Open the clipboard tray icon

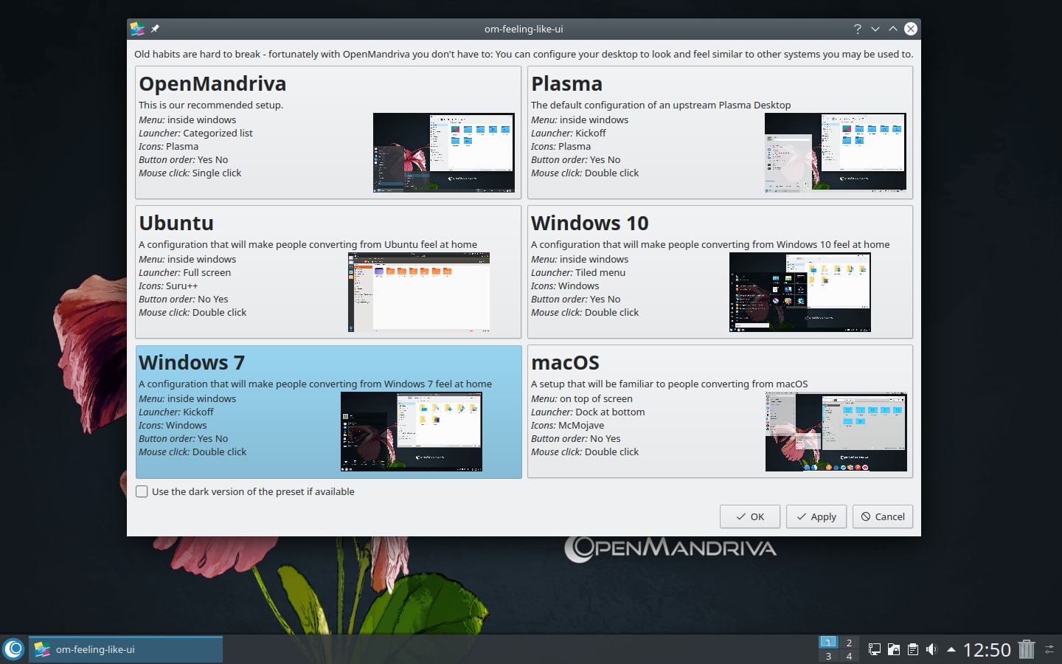coord(913,649)
